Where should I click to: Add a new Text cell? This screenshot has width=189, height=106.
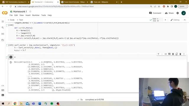tap(20, 20)
